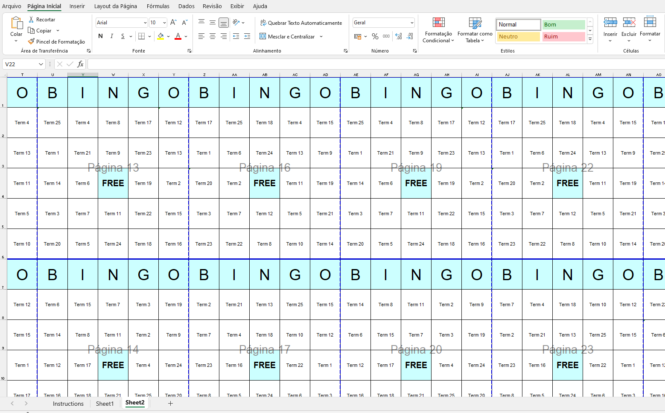Toggle bold (N) formatting

pos(100,36)
